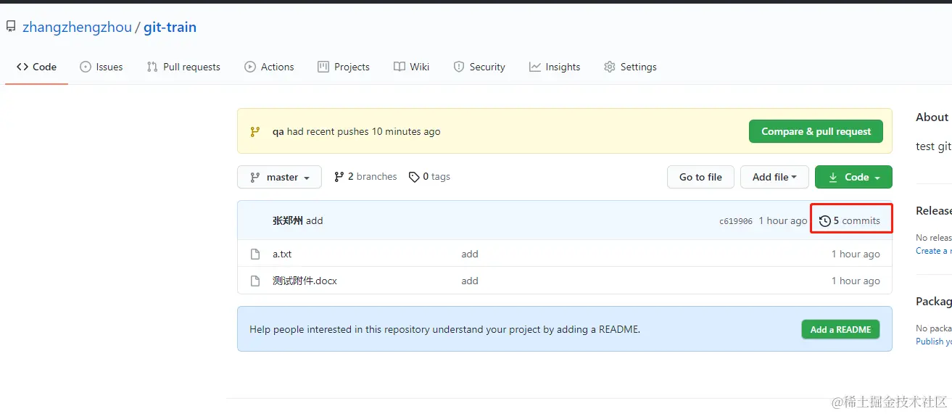Open the latest commit message add
Image resolution: width=952 pixels, height=414 pixels.
point(315,220)
